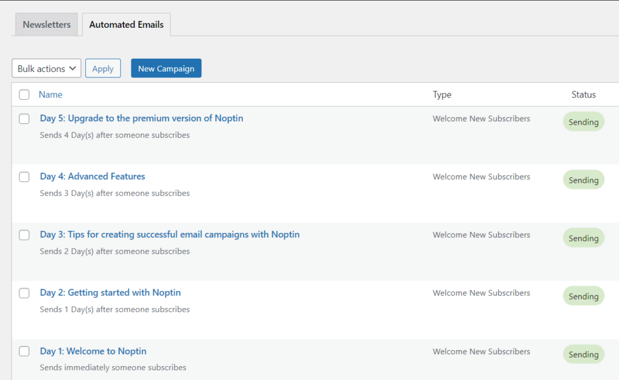Sort campaigns by the Name column
The height and width of the screenshot is (380, 619).
[x=50, y=94]
